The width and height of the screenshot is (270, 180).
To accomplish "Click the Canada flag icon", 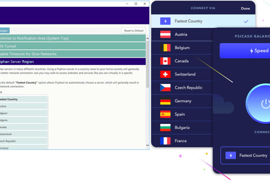I will (165, 61).
